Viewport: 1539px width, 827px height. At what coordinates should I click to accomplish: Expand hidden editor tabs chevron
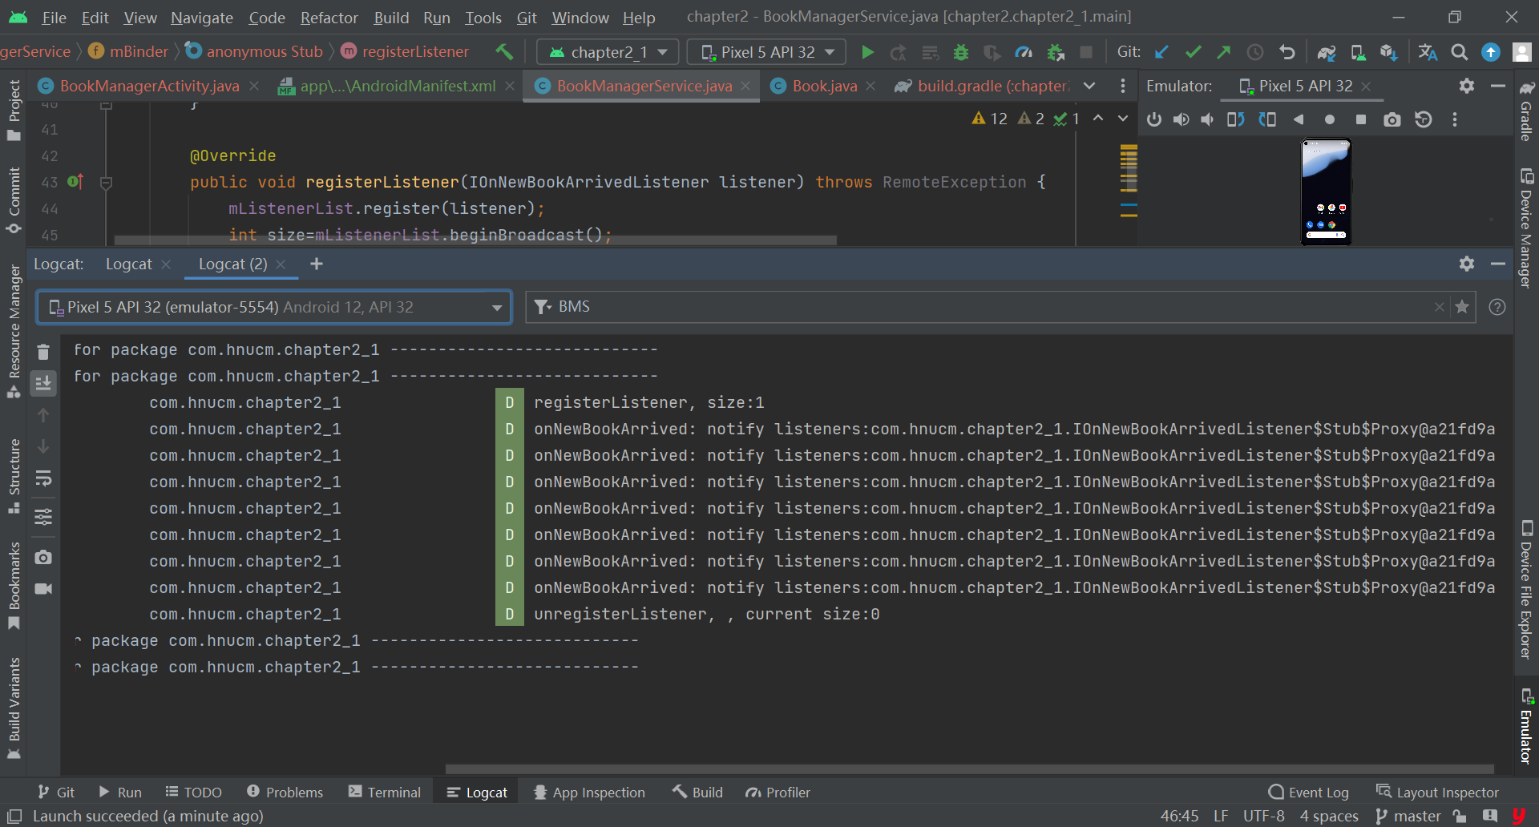pyautogui.click(x=1089, y=86)
